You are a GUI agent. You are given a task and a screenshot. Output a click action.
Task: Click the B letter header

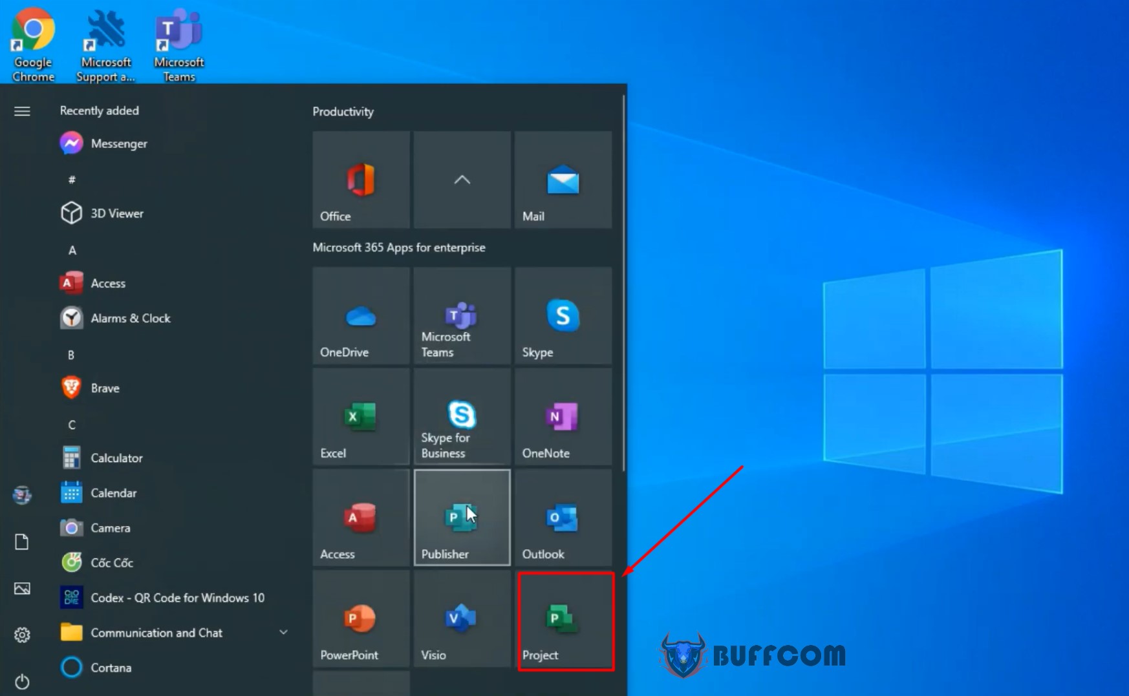pos(71,355)
